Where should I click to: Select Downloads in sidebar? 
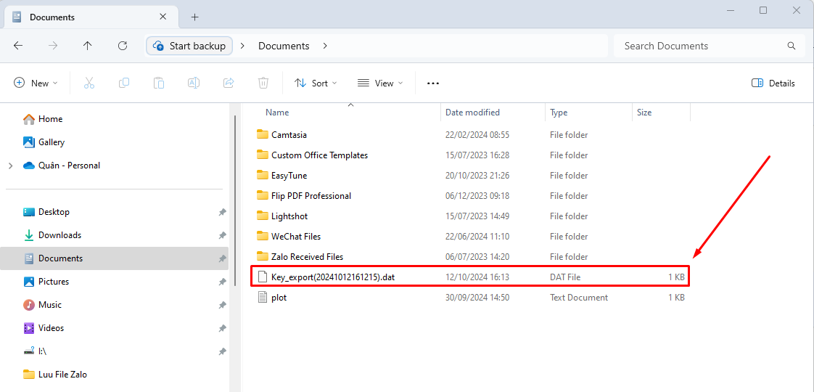(x=59, y=235)
